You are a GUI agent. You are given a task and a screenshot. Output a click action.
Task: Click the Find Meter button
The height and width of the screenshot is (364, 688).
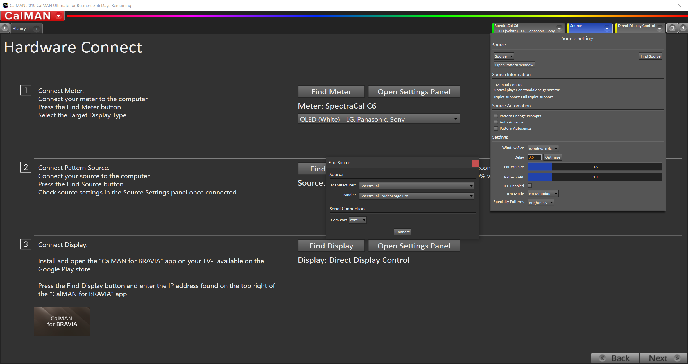(331, 92)
